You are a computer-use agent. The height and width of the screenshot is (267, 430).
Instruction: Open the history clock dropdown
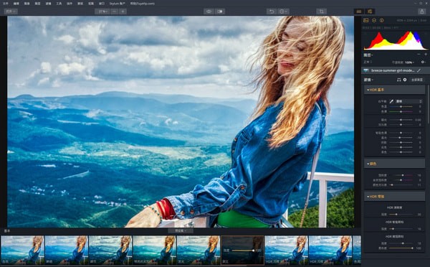(x=283, y=11)
